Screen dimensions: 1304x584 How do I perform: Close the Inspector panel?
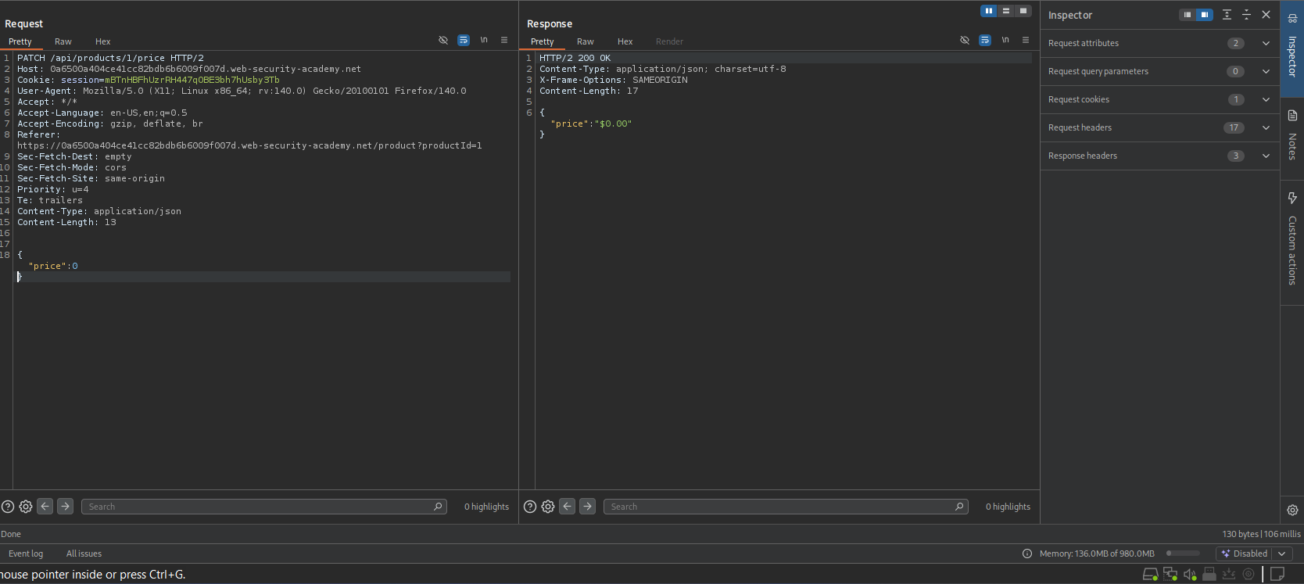tap(1266, 15)
